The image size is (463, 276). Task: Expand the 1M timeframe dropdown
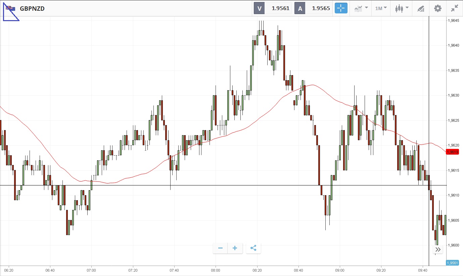(x=381, y=8)
